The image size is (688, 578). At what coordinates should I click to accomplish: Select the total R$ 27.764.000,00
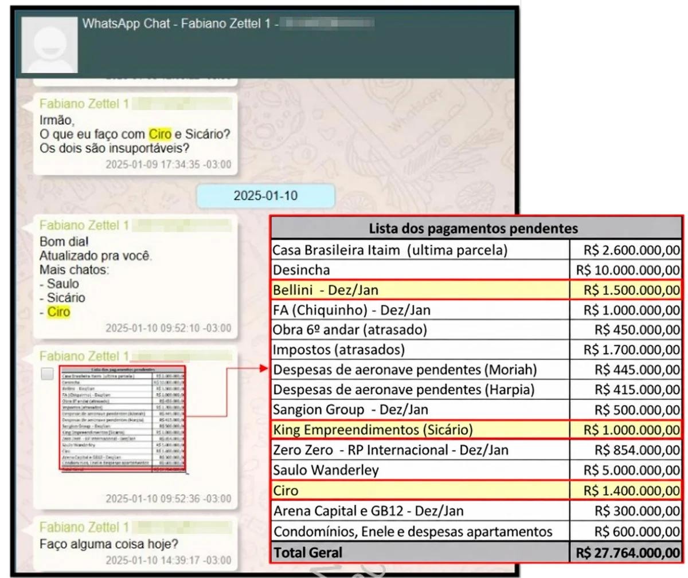point(626,553)
